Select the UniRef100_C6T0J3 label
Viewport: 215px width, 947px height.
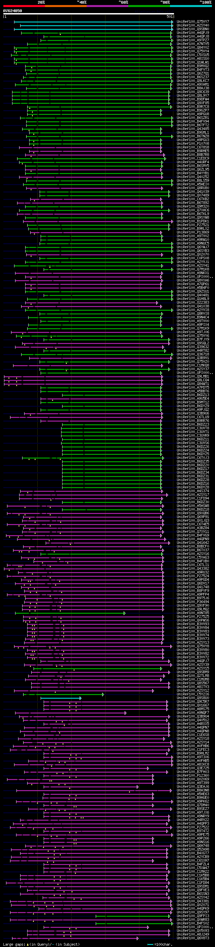[x=193, y=458]
